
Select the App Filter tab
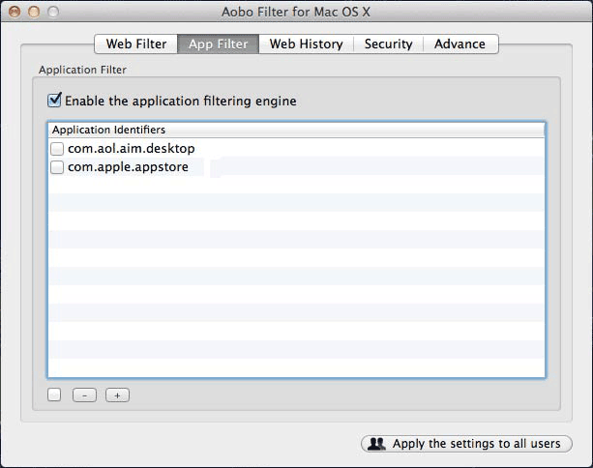click(219, 44)
